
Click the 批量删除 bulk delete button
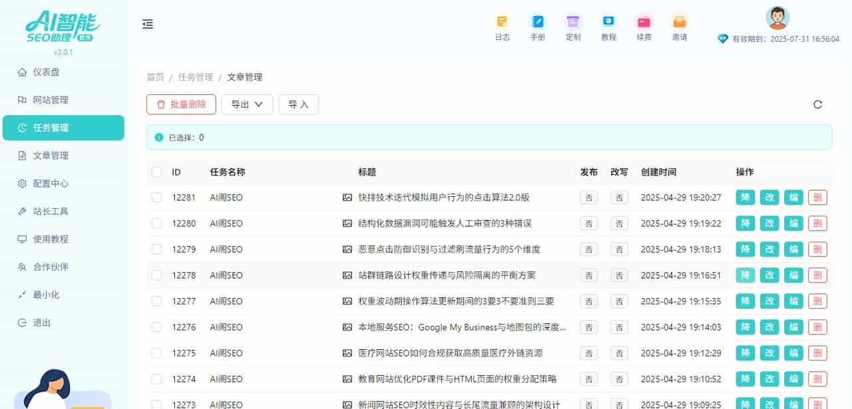coord(180,104)
